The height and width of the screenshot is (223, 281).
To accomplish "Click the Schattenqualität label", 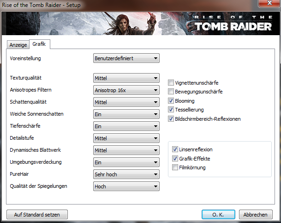I will 28,102.
